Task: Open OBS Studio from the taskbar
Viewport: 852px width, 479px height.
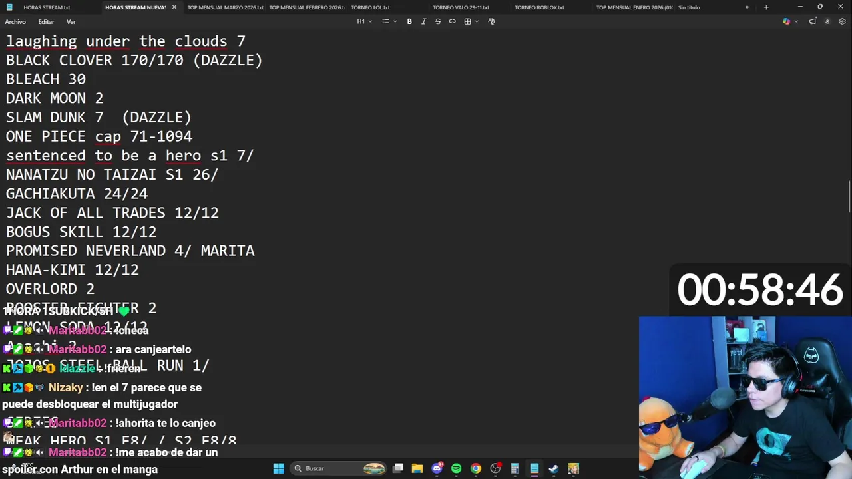Action: 495,468
